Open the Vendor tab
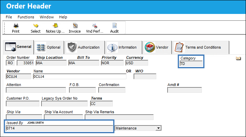This screenshot has width=246, height=137. tap(157, 47)
